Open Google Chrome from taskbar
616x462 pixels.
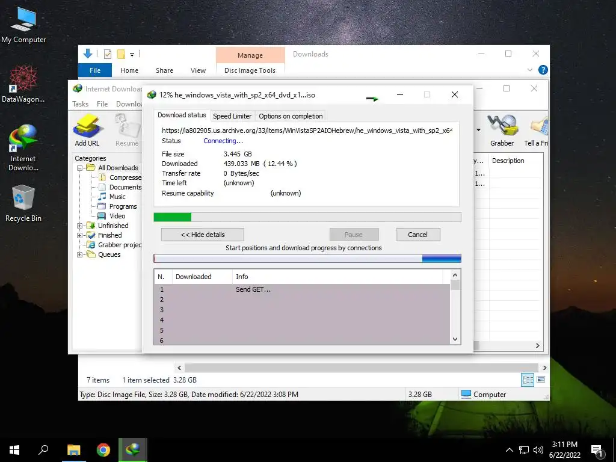pos(103,450)
